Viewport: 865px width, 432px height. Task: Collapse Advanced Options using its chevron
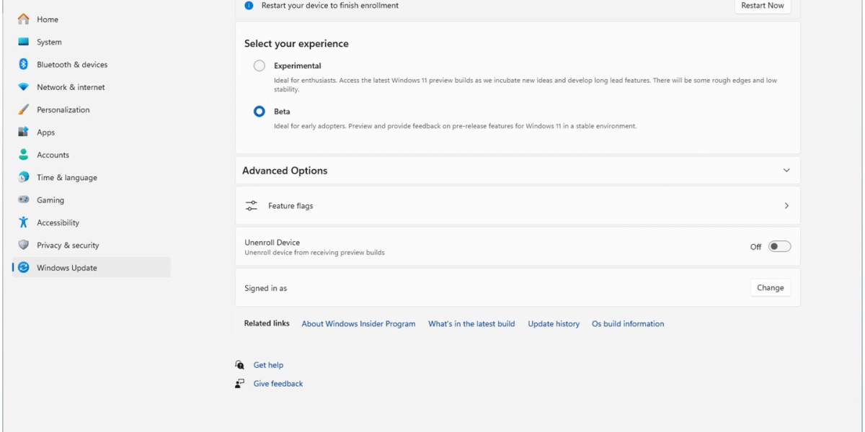pyautogui.click(x=786, y=171)
